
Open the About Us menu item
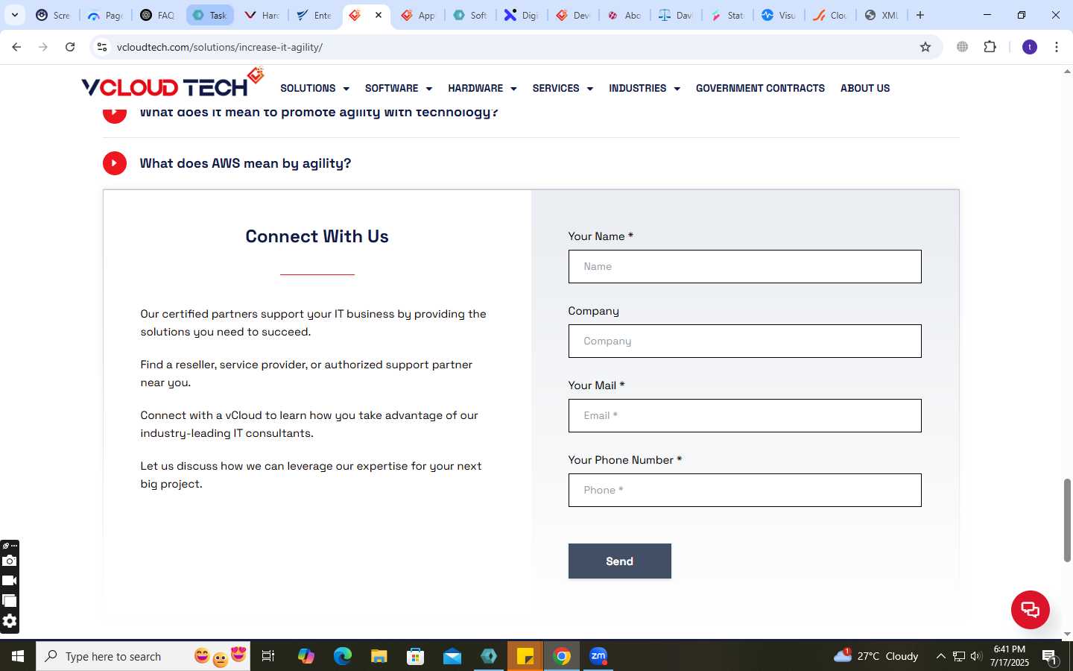(865, 88)
